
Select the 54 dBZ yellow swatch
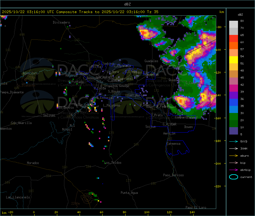pos(233,60)
